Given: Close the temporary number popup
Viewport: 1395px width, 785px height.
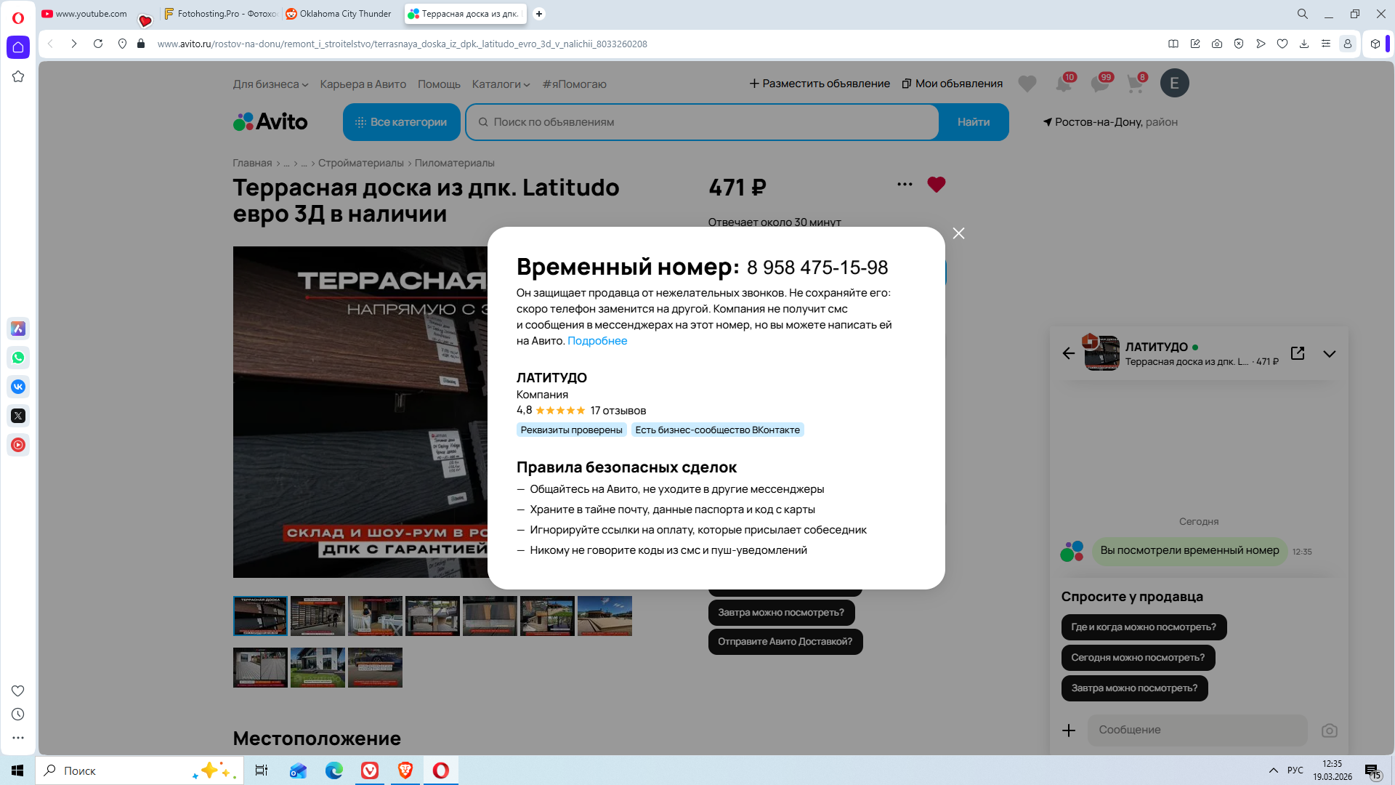Looking at the screenshot, I should point(958,233).
